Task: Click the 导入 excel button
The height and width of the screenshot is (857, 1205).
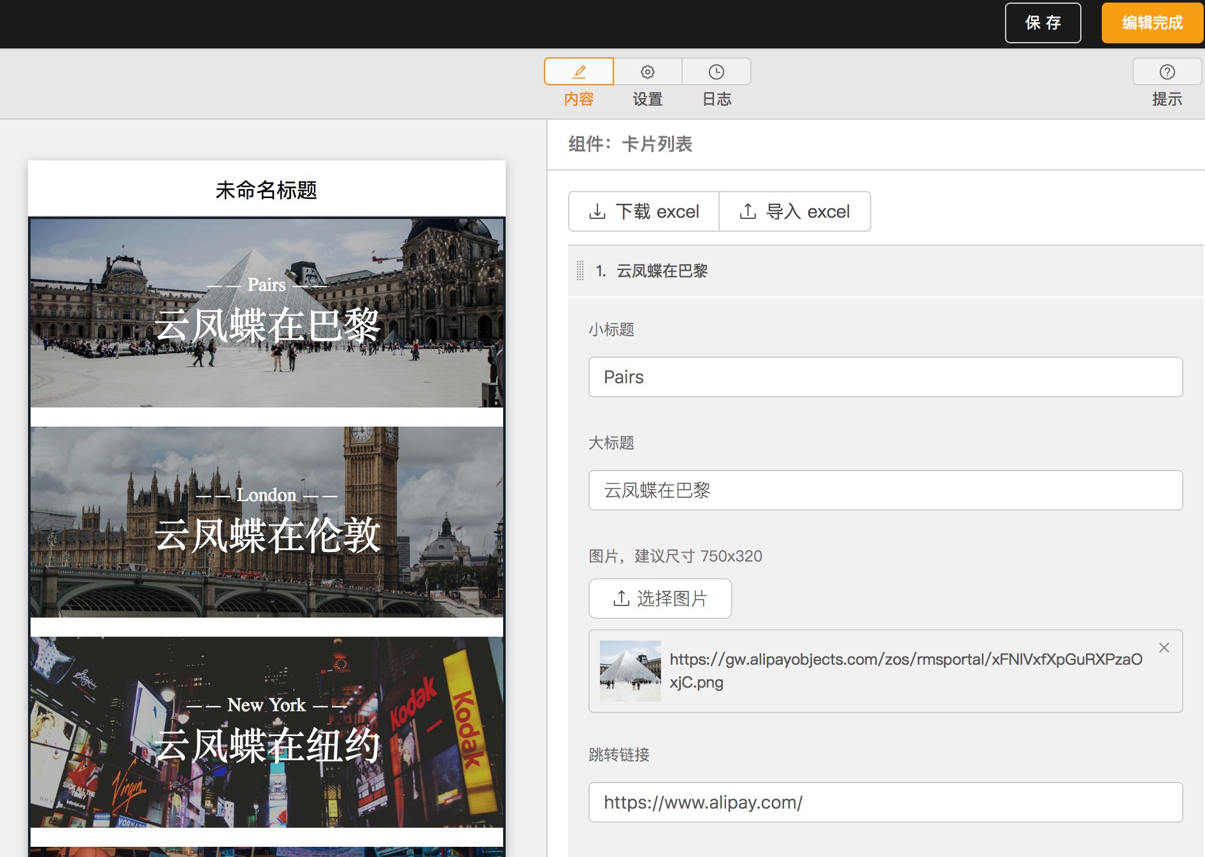Action: point(795,211)
